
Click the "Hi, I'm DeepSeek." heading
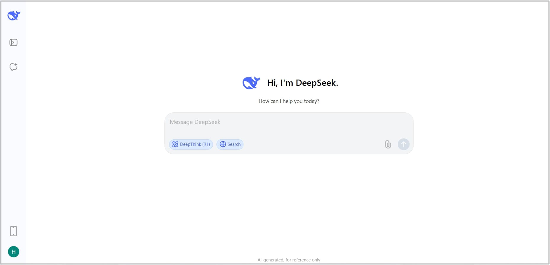click(302, 83)
